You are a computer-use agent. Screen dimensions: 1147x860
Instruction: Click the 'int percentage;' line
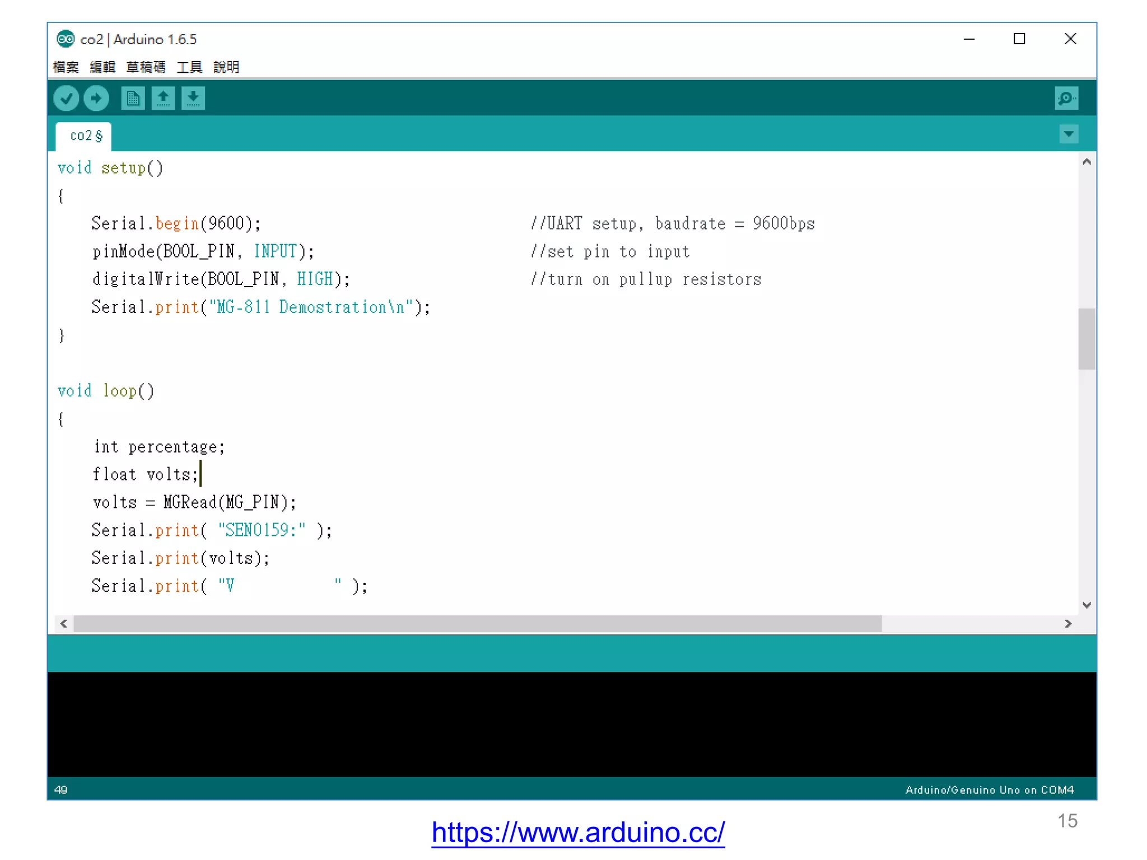(159, 447)
